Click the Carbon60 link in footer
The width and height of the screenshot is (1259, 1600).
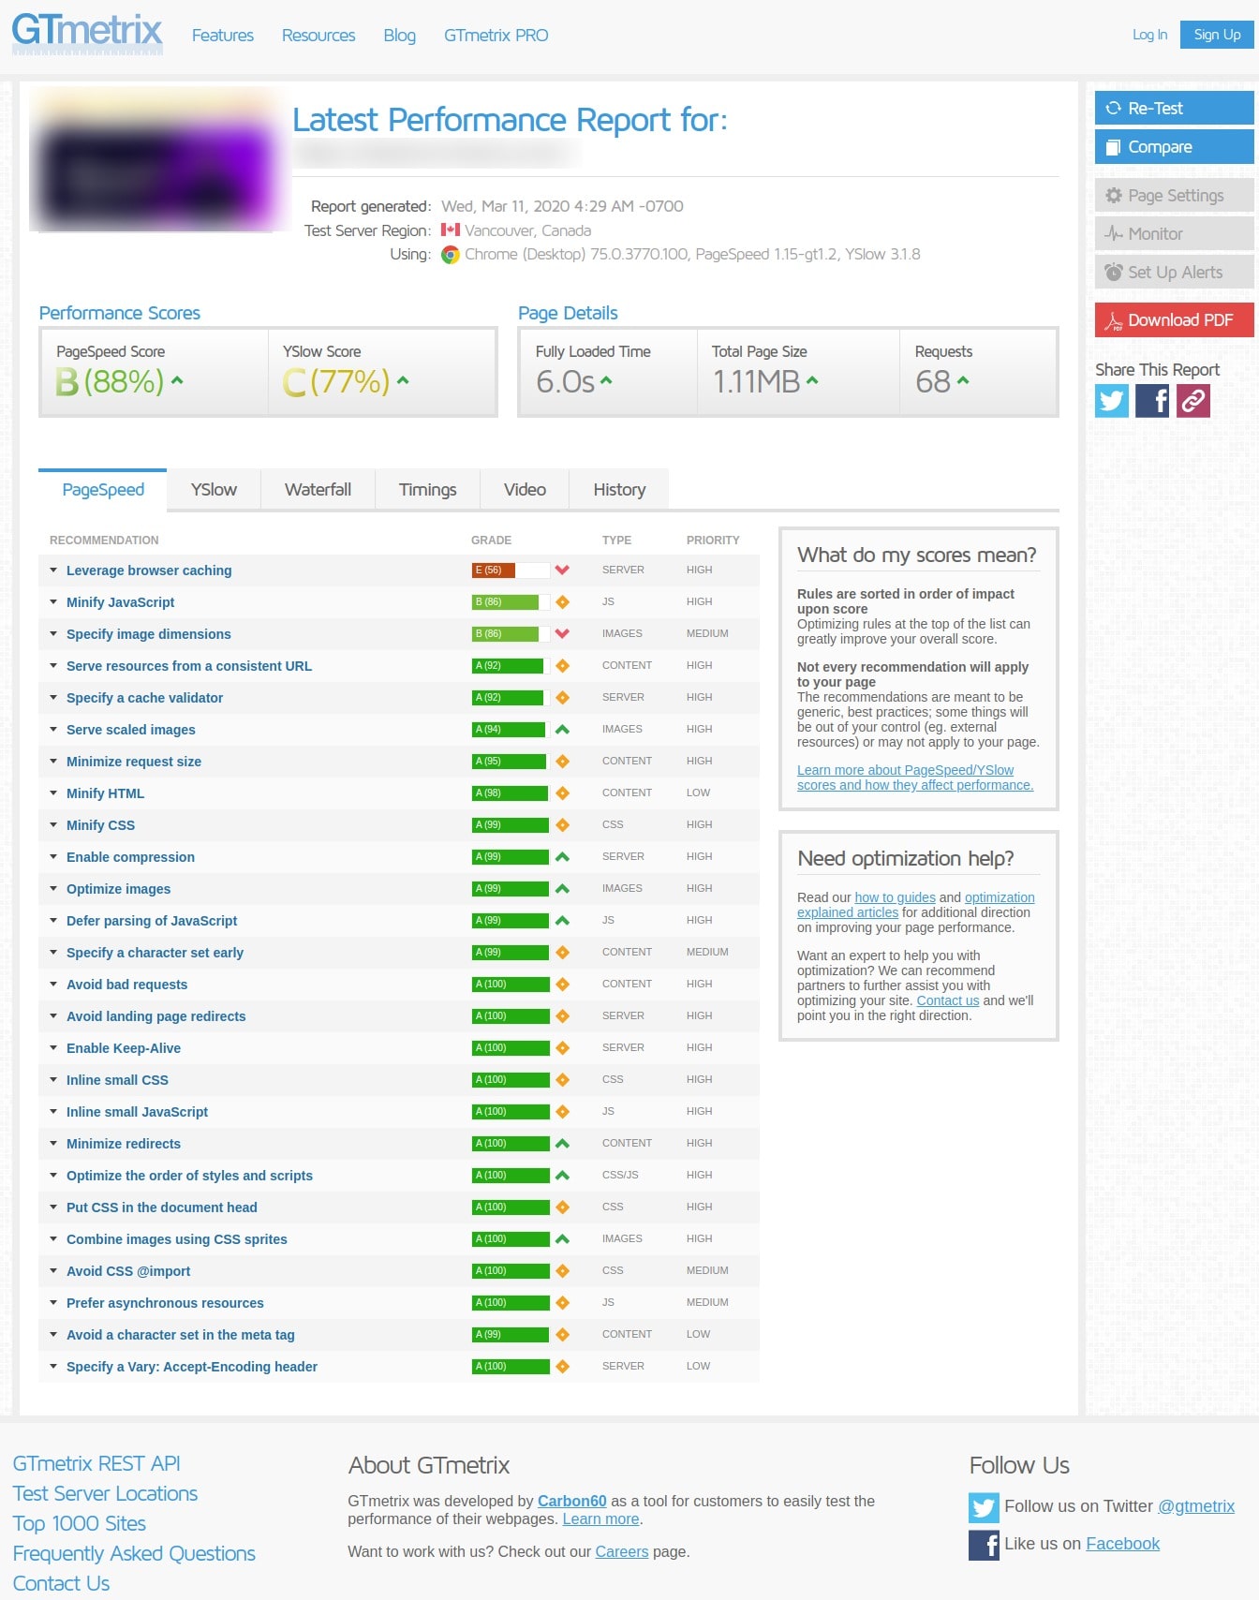click(571, 1501)
